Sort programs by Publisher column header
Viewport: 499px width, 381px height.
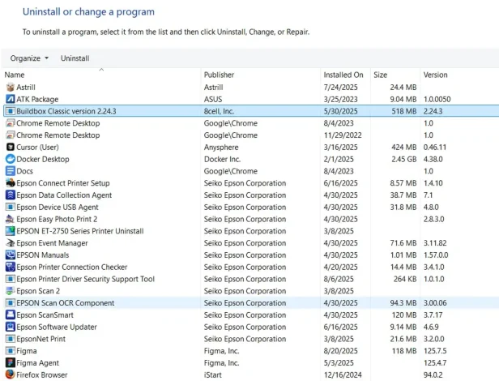[x=219, y=75]
